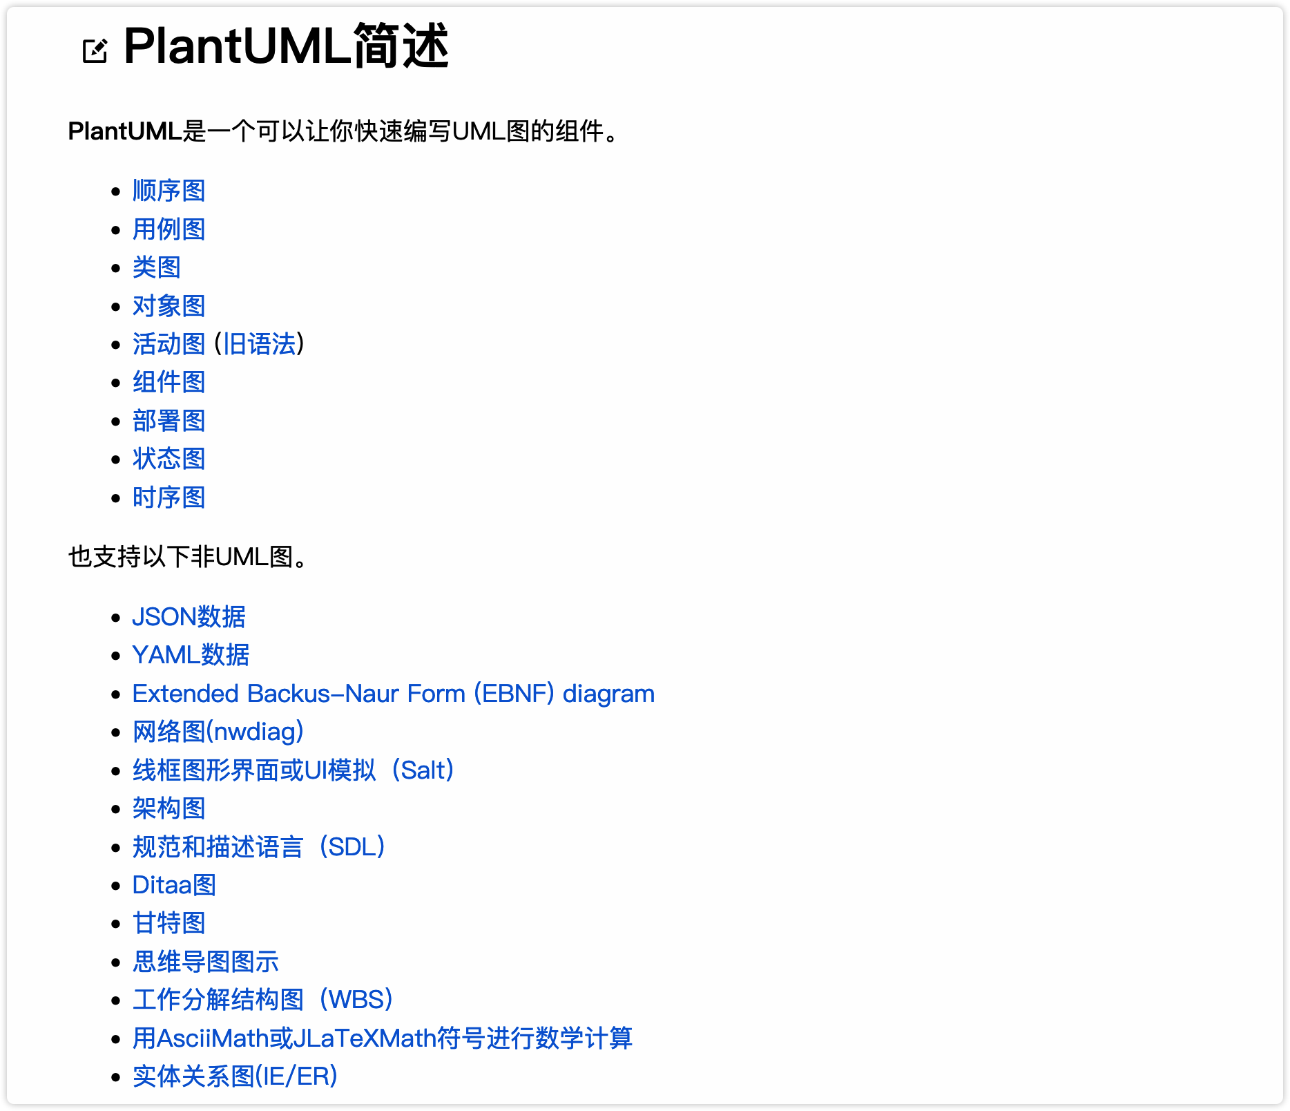The width and height of the screenshot is (1290, 1111).
Task: Open the 旧语法 activity diagram link
Action: coord(260,344)
